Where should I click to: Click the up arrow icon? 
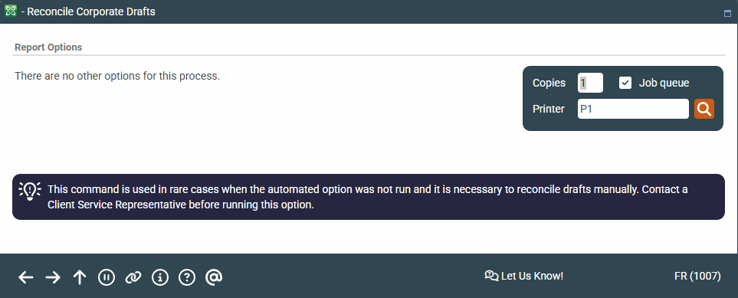click(x=80, y=277)
